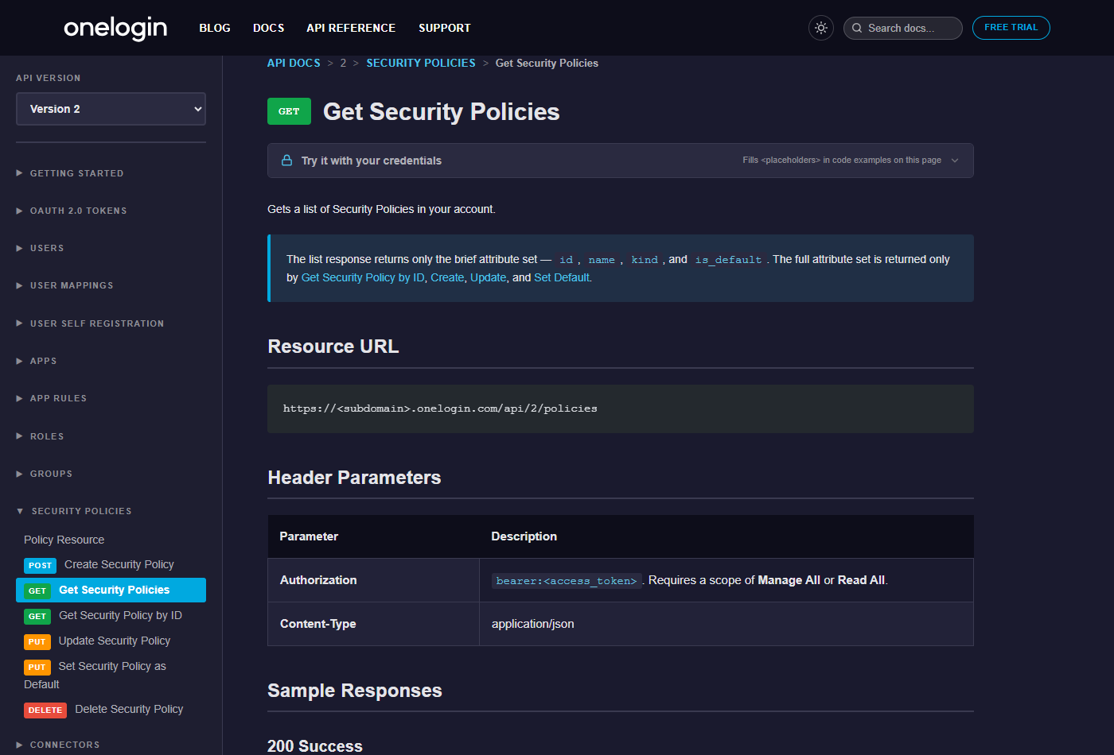Viewport: 1114px width, 755px height.
Task: Click the OneLogin logo
Action: 115,28
